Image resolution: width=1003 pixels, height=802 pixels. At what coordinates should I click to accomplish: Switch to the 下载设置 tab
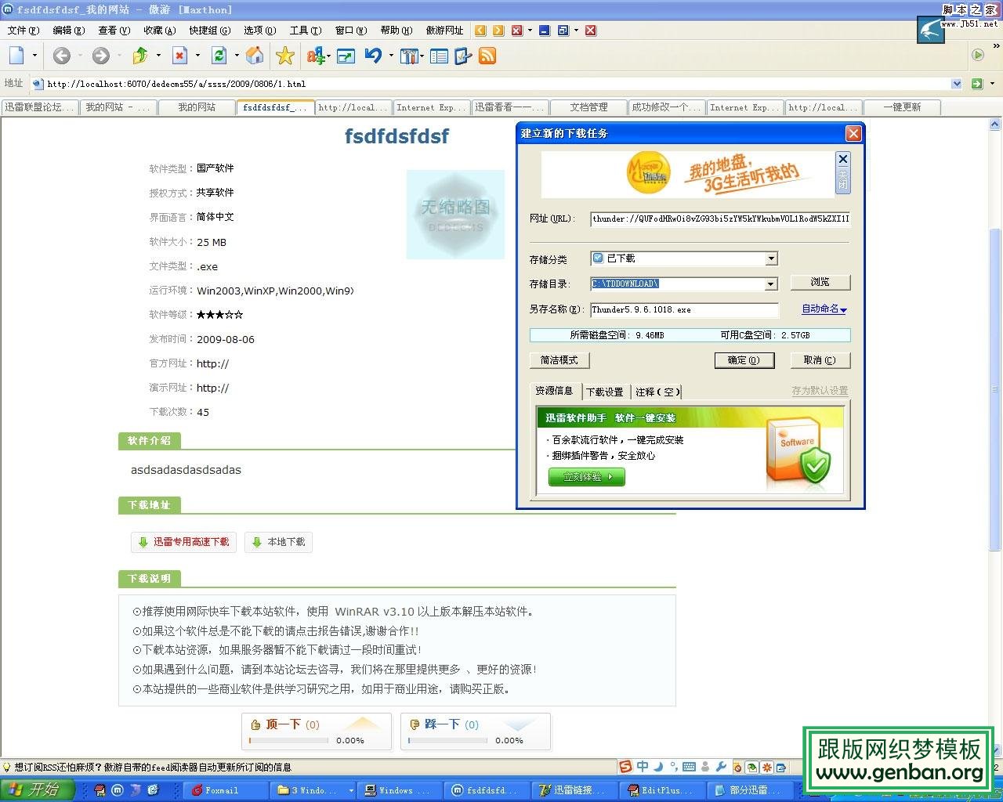pyautogui.click(x=604, y=392)
